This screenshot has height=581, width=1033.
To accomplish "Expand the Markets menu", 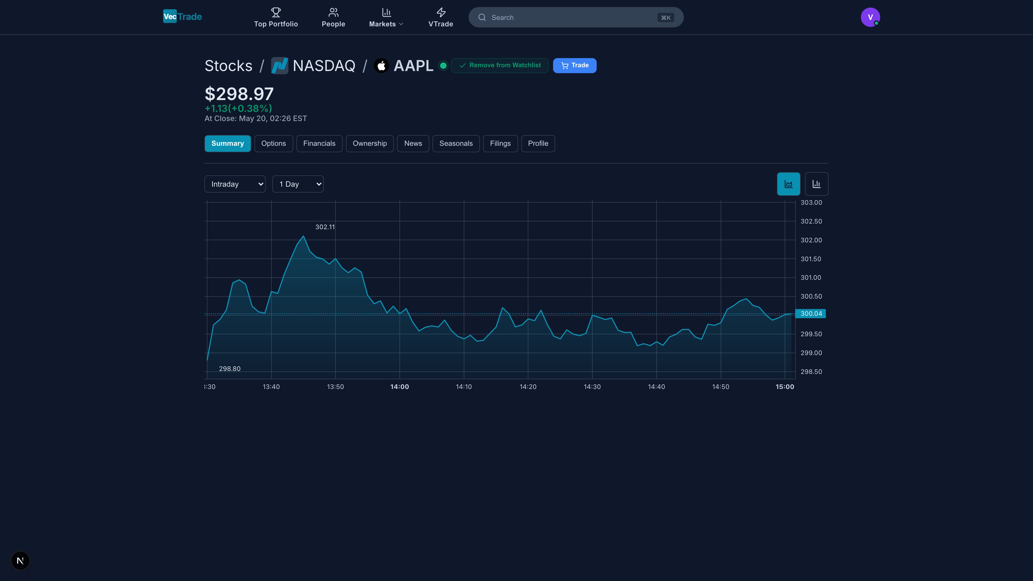I will (x=386, y=18).
